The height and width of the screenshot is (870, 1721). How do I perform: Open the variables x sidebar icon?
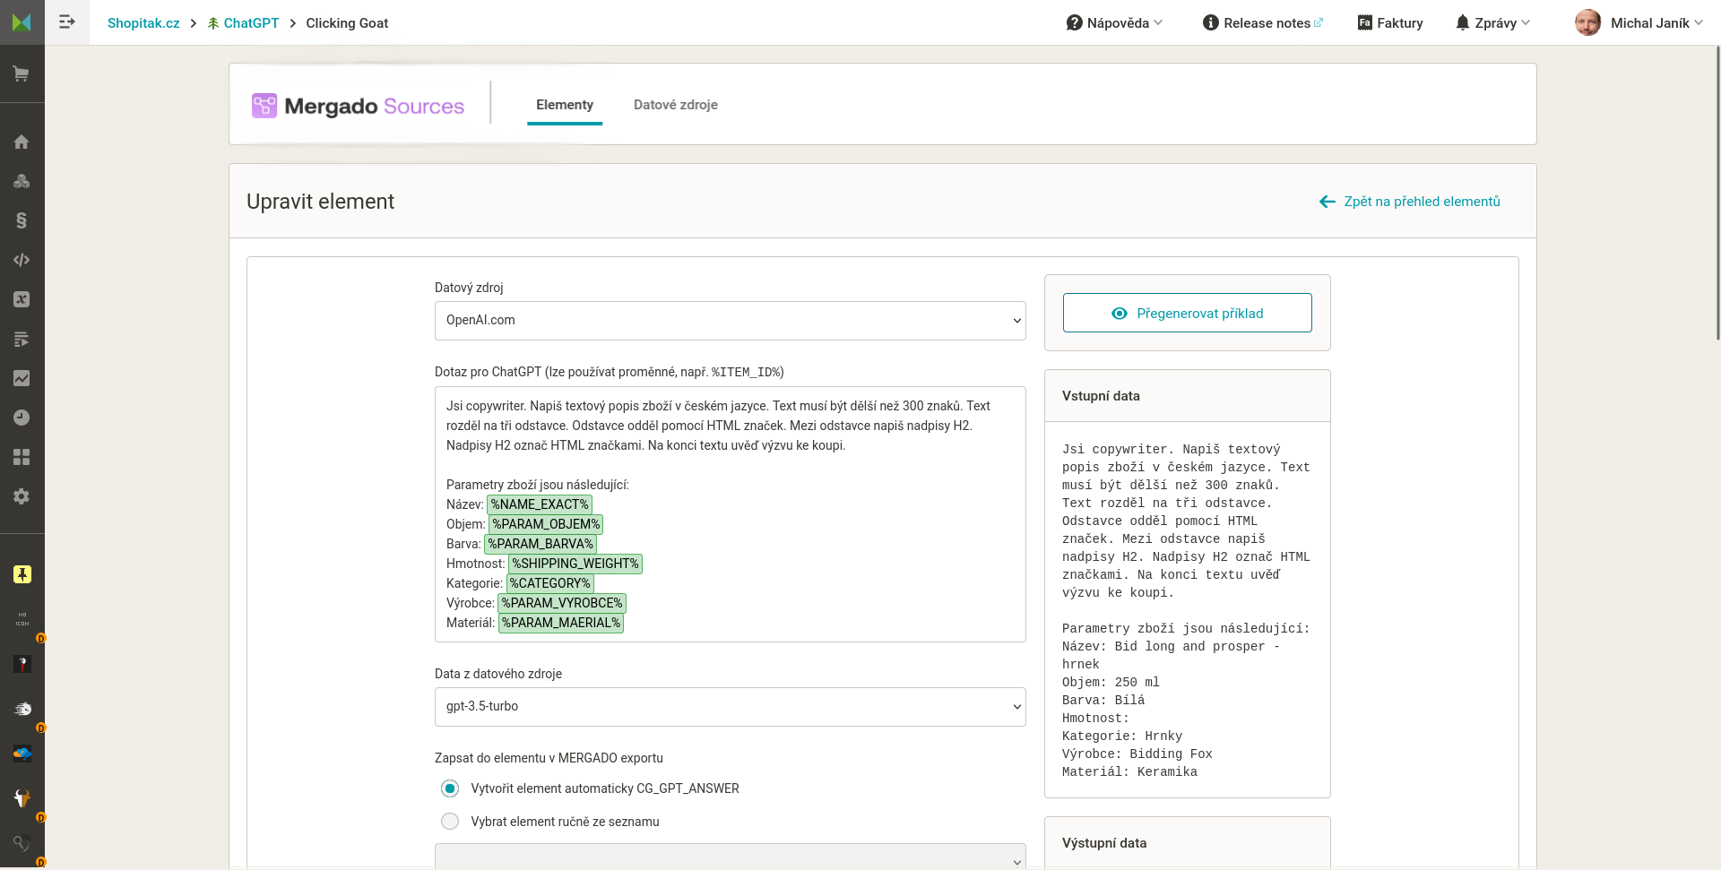(22, 299)
